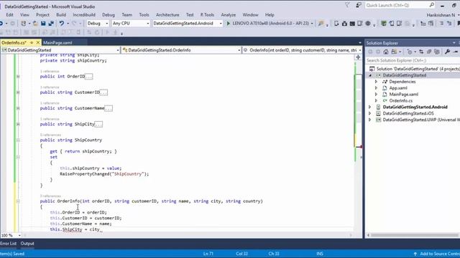The width and height of the screenshot is (460, 258).
Task: Expand the Dependencies node
Action: pyautogui.click(x=377, y=82)
